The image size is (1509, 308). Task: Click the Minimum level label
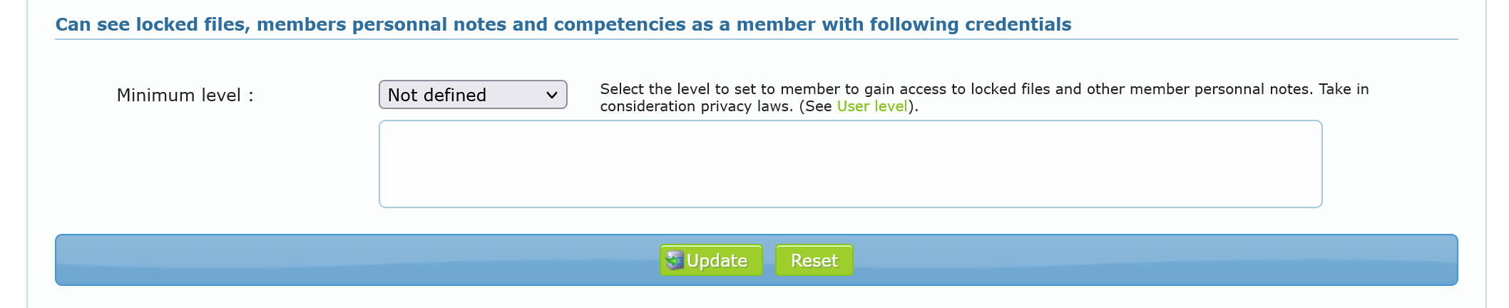click(185, 96)
